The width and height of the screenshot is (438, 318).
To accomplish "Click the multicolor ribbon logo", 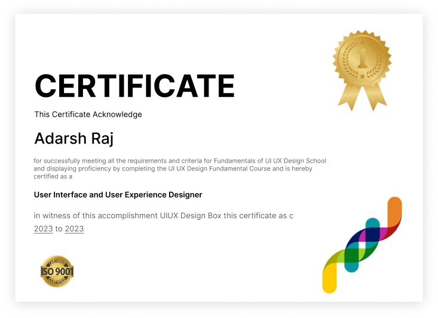I will coord(362,244).
